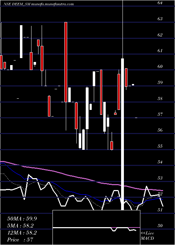Click the 60 price axis label
The width and height of the screenshot is (175, 245).
(160, 66)
